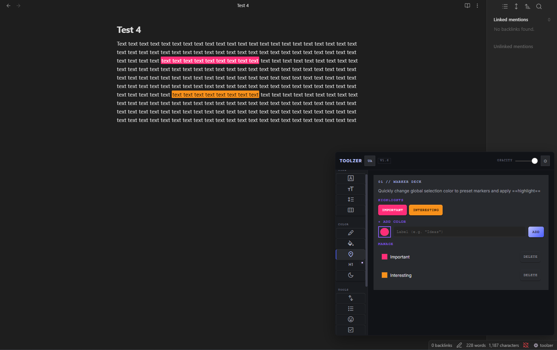Select the paint bucket fill tool
This screenshot has height=350, width=557.
click(351, 244)
